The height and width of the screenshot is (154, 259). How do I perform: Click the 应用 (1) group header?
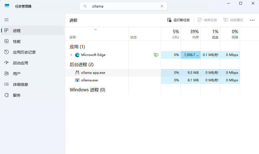click(77, 47)
